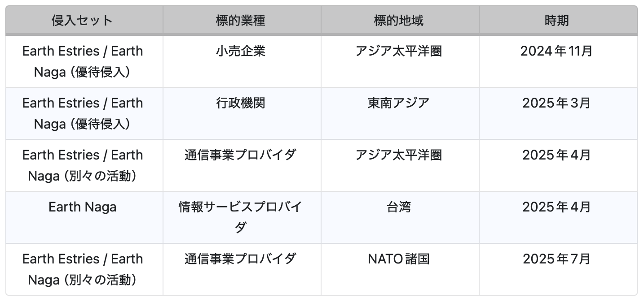Viewport: 644px width, 302px height.
Task: Click Earth Estries cell in 2025年7月 row
Action: (82, 269)
